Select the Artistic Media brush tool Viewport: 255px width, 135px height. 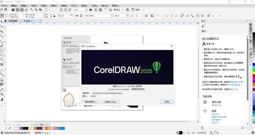tap(2, 46)
